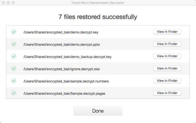Click the check icon for ignore.decrypt.xlsx
Viewport: 196px width, 123px height.
click(14, 69)
